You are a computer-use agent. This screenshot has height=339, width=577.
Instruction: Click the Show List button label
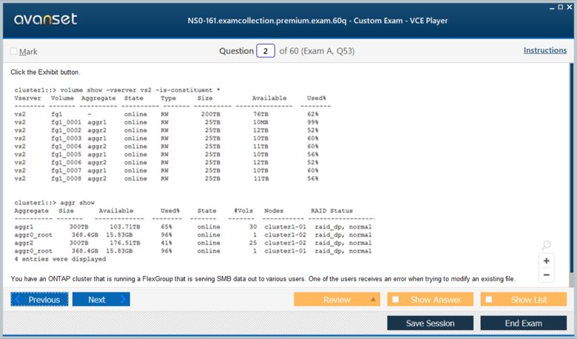[529, 300]
